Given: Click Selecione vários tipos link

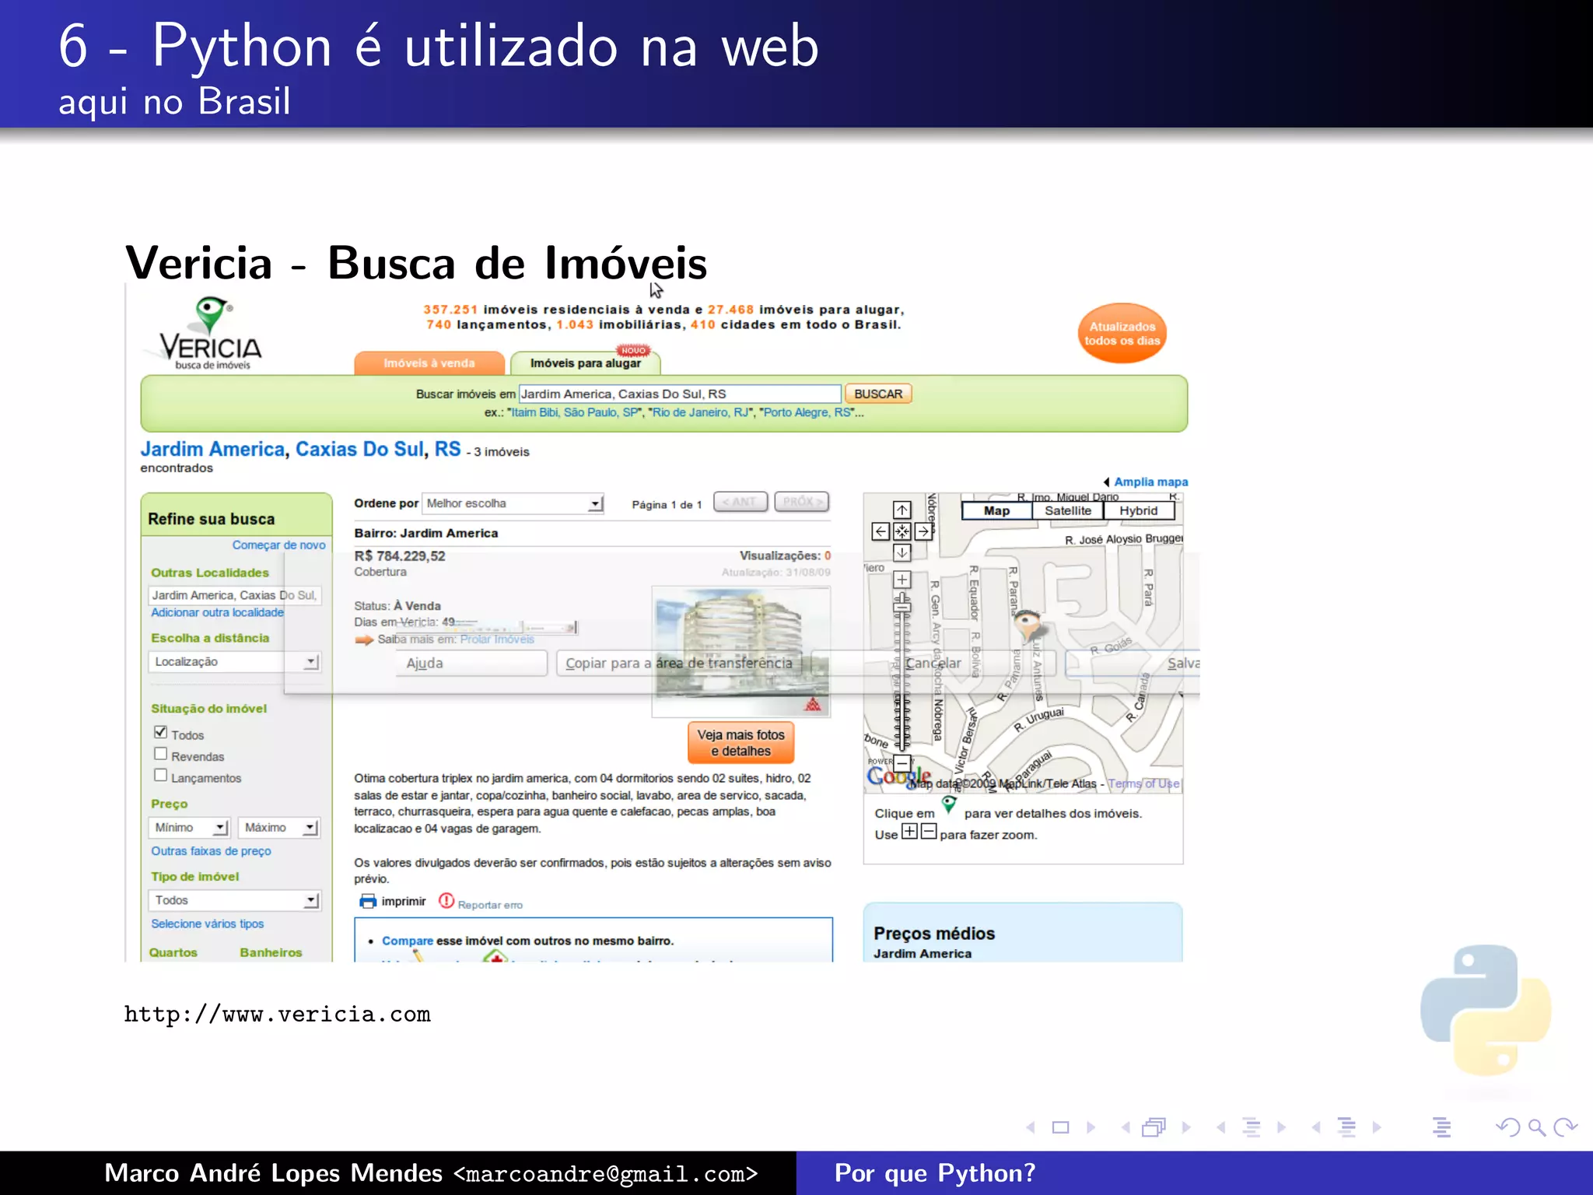Looking at the screenshot, I should click(x=207, y=924).
